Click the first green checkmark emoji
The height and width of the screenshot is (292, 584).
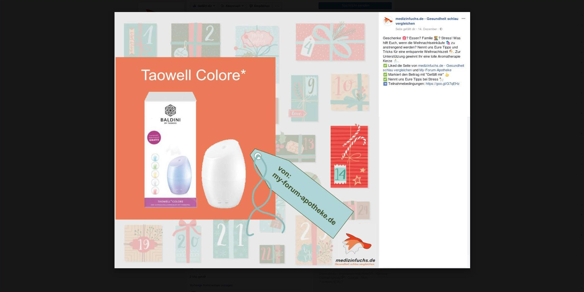pos(385,66)
